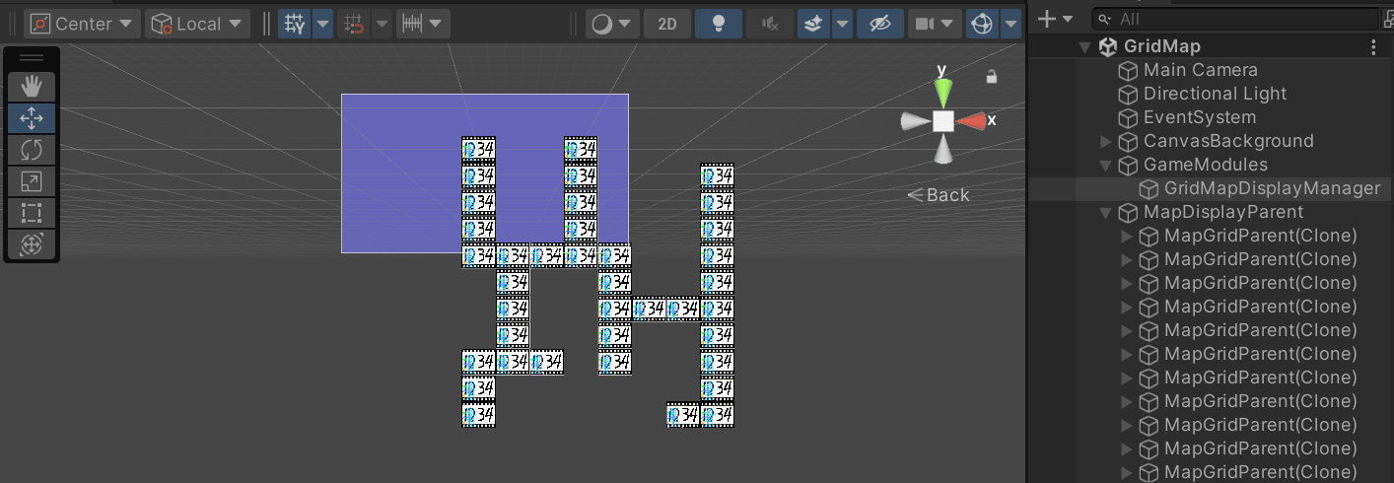Select the Transform tool
The width and height of the screenshot is (1394, 483).
[32, 244]
